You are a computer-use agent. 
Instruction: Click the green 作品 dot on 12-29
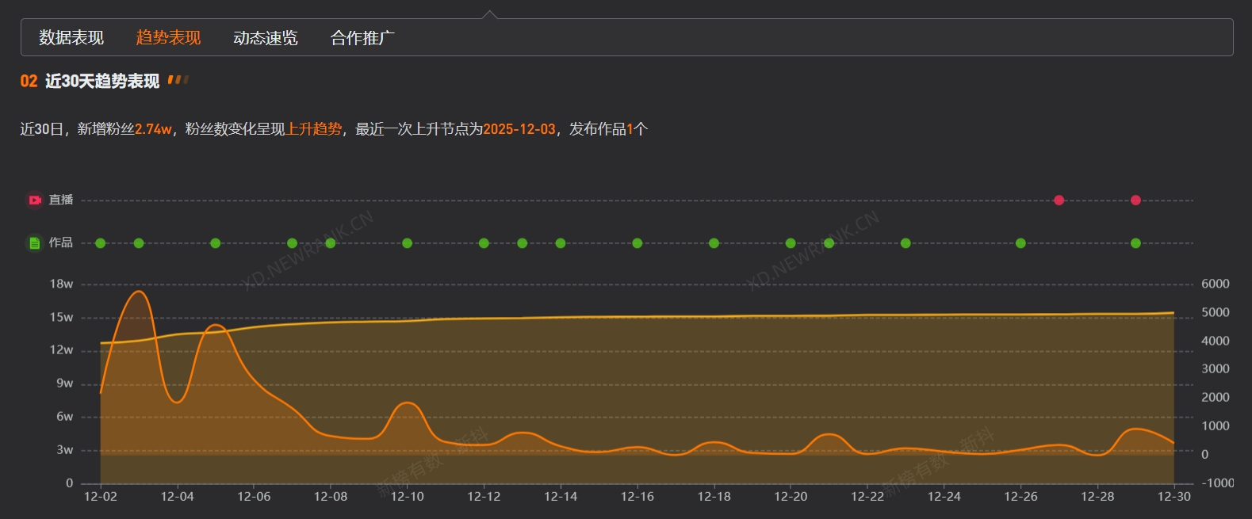(x=1135, y=243)
